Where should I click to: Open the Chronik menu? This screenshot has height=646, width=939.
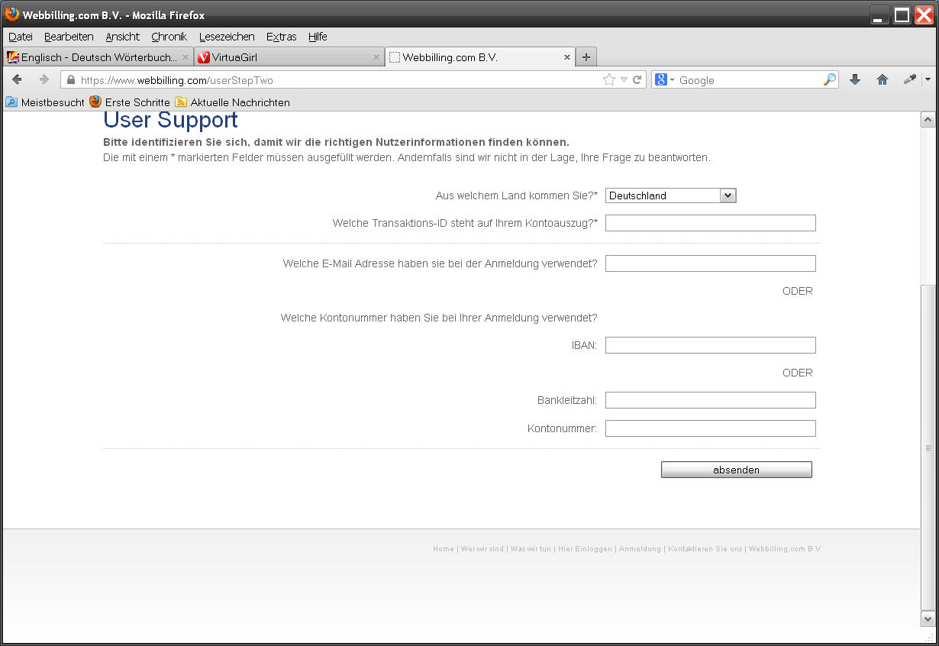(169, 37)
